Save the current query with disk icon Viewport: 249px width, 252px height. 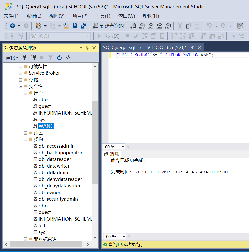[75, 26]
